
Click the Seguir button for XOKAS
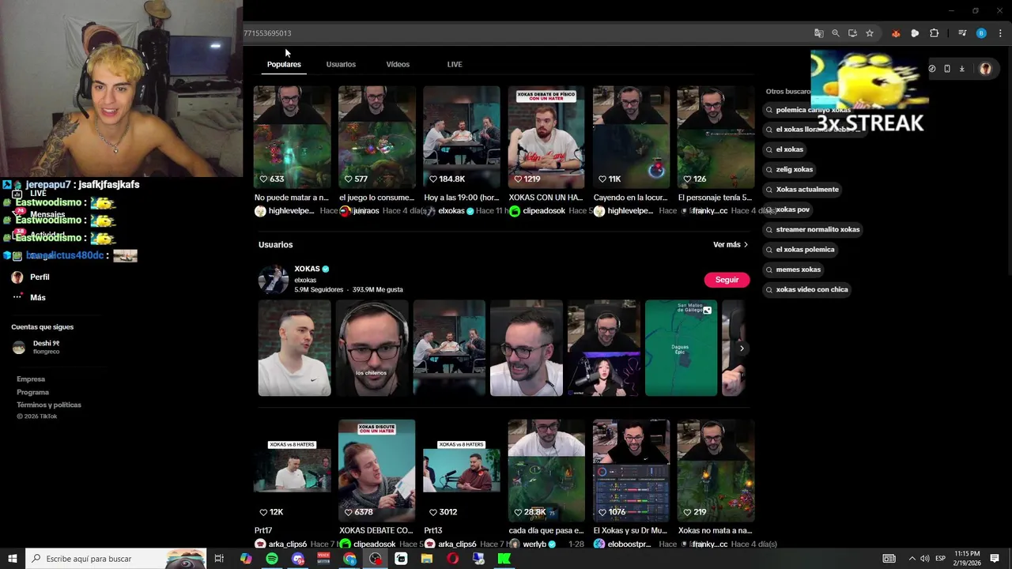point(727,280)
